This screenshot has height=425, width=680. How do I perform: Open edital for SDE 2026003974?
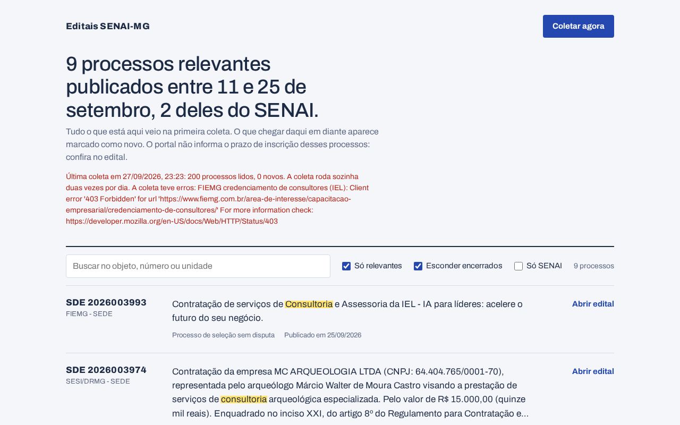pyautogui.click(x=593, y=371)
